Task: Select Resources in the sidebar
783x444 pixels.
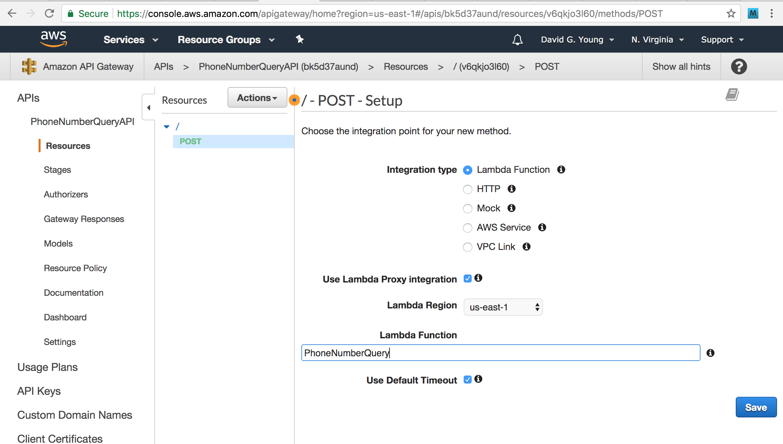Action: click(68, 146)
